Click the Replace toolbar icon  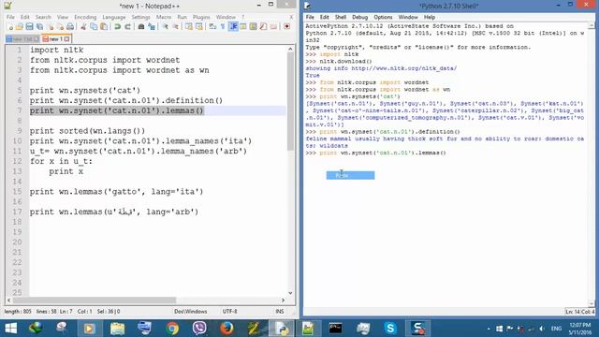(152, 26)
